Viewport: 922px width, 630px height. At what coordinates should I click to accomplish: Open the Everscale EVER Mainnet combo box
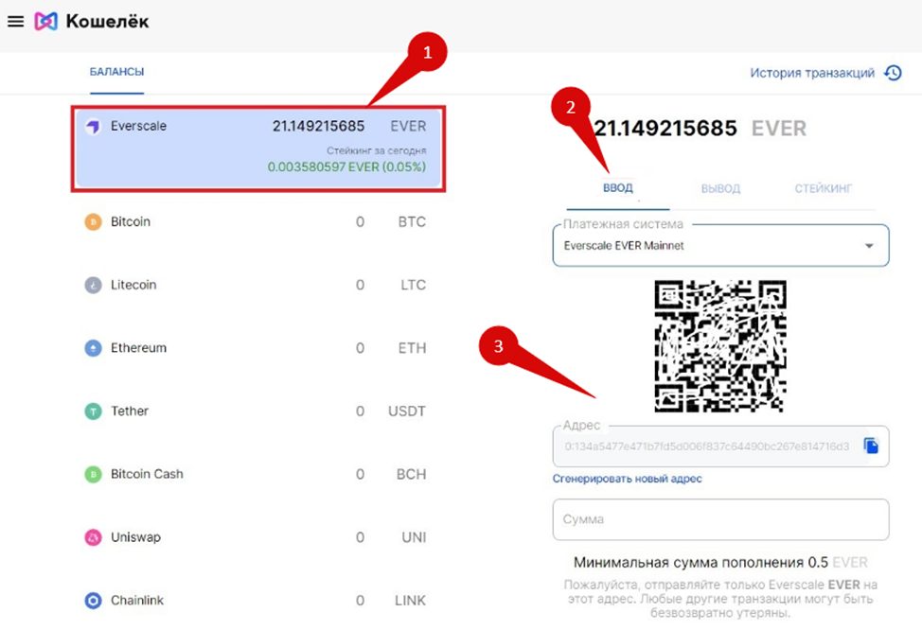pos(721,245)
